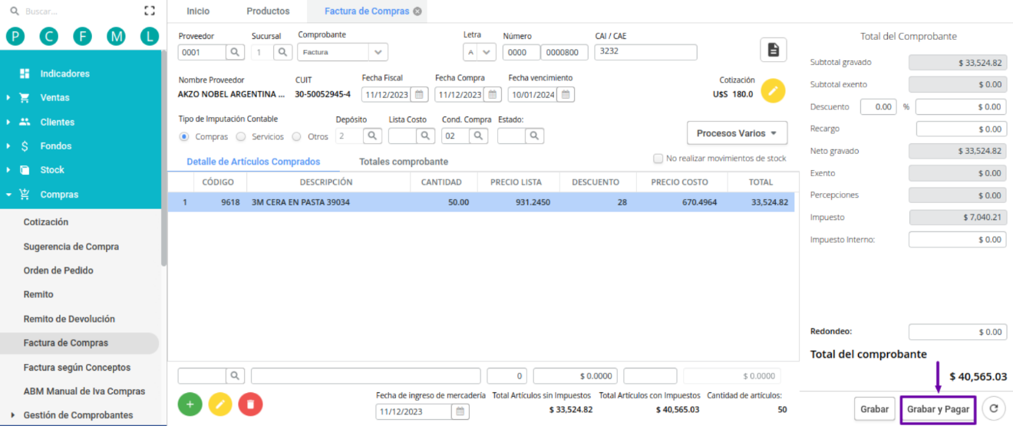Search Lista Costo with magnifier button
Image resolution: width=1013 pixels, height=429 pixels.
tap(425, 136)
